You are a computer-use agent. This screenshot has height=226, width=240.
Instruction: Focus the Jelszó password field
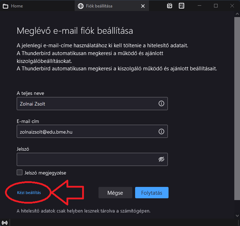pyautogui.click(x=92, y=159)
